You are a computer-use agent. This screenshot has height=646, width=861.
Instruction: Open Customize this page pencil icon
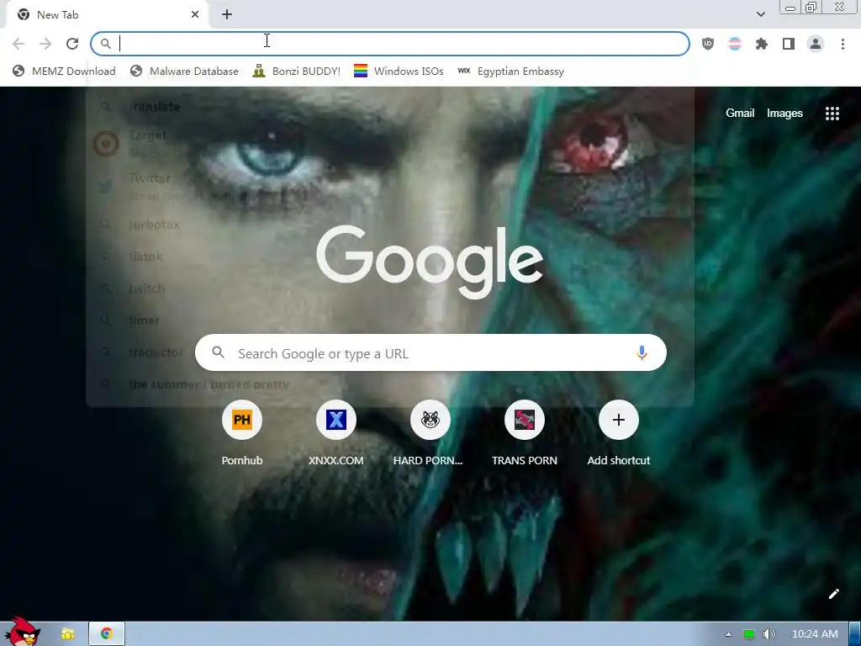coord(833,594)
